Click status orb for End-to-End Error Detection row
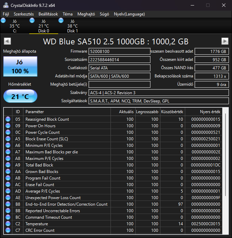This screenshot has height=238, width=232. pyautogui.click(x=8, y=204)
